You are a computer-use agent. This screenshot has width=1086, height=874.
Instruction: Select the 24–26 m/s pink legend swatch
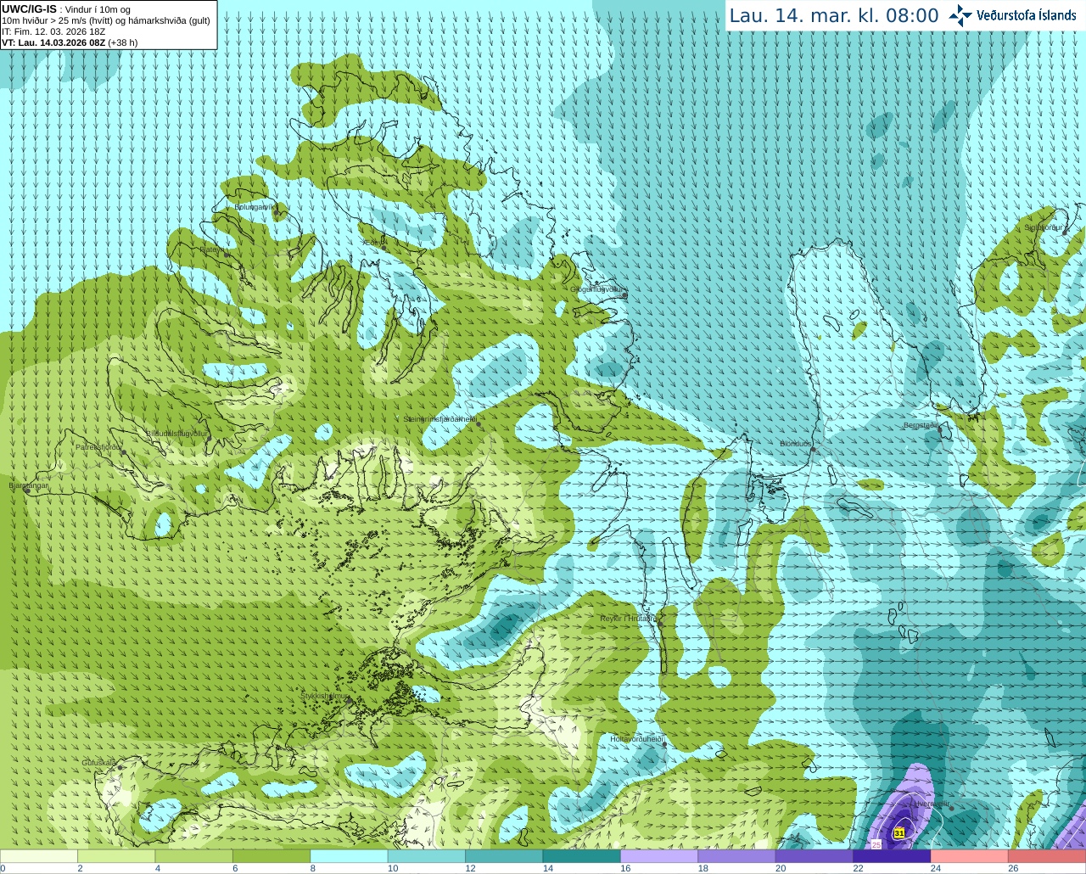(971, 856)
